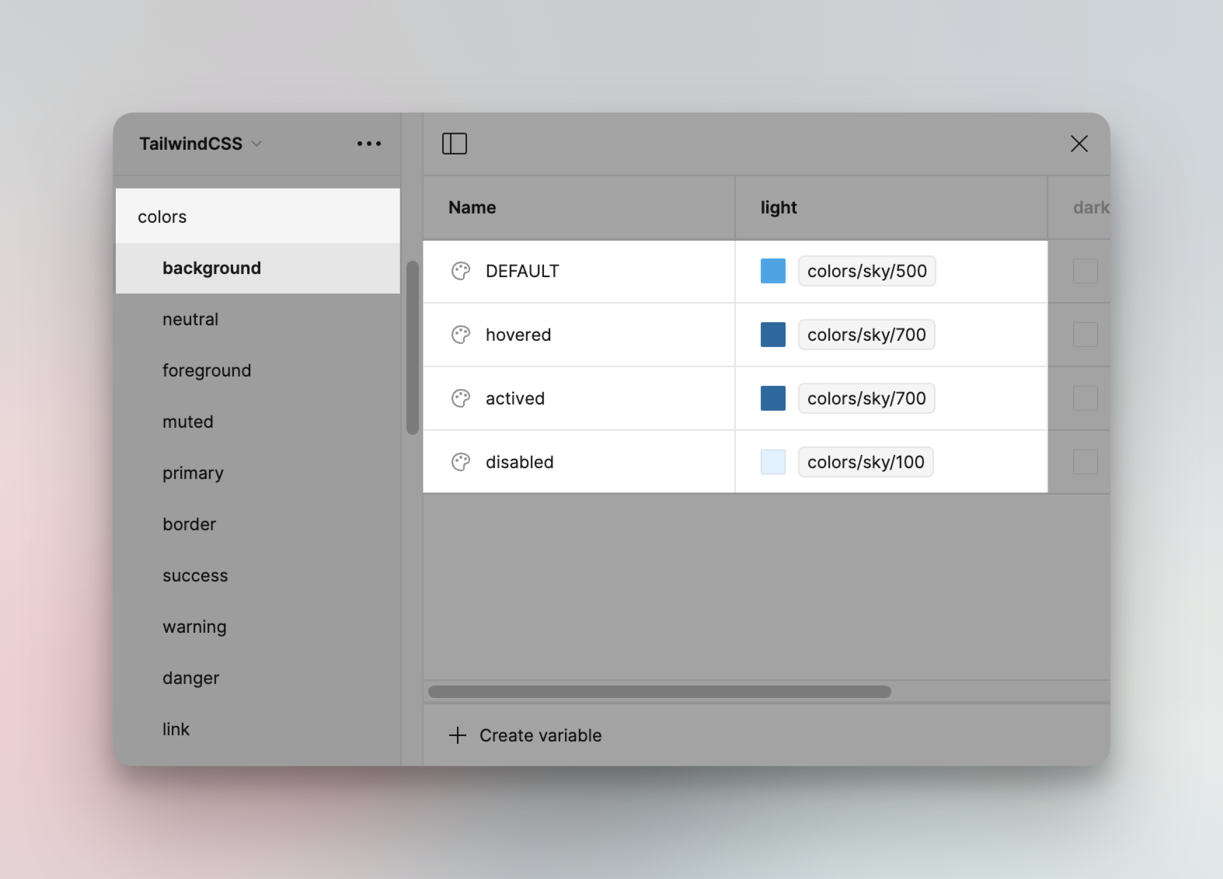This screenshot has width=1223, height=879.
Task: Click the colors/sky/700 chip in hovered row
Action: tap(866, 335)
